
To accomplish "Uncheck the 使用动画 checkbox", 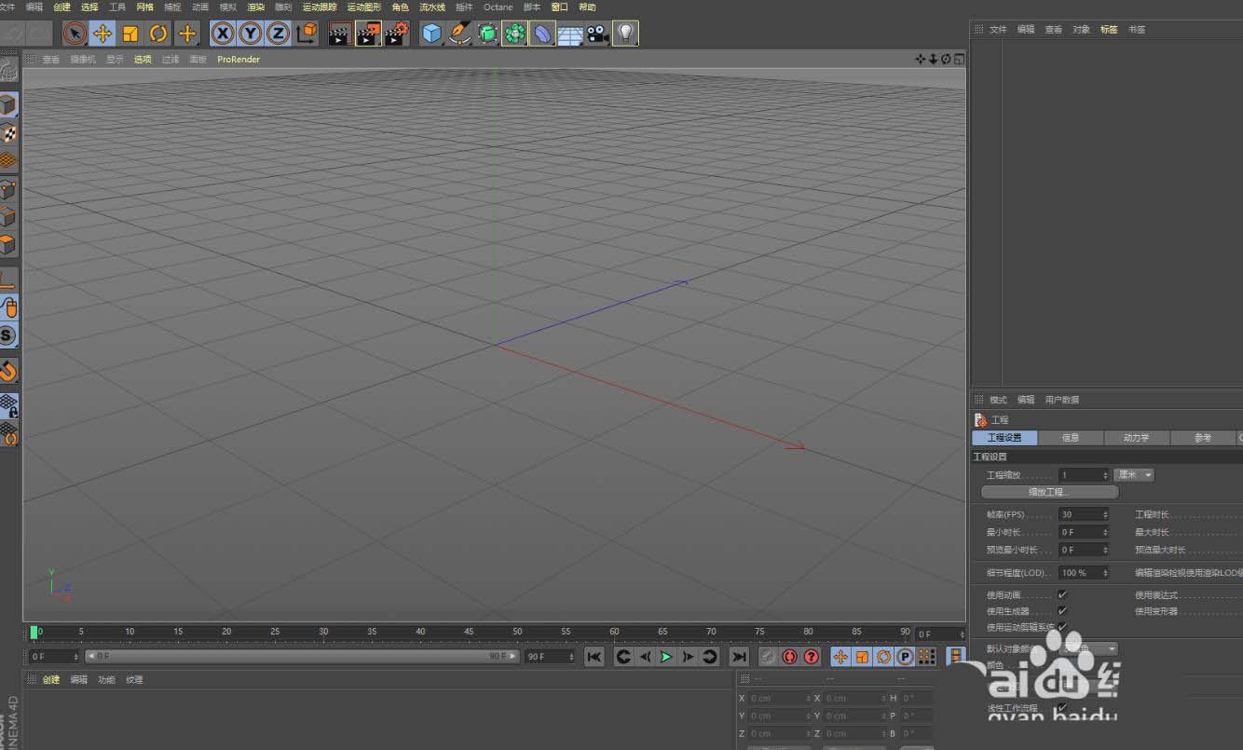I will pos(1062,594).
